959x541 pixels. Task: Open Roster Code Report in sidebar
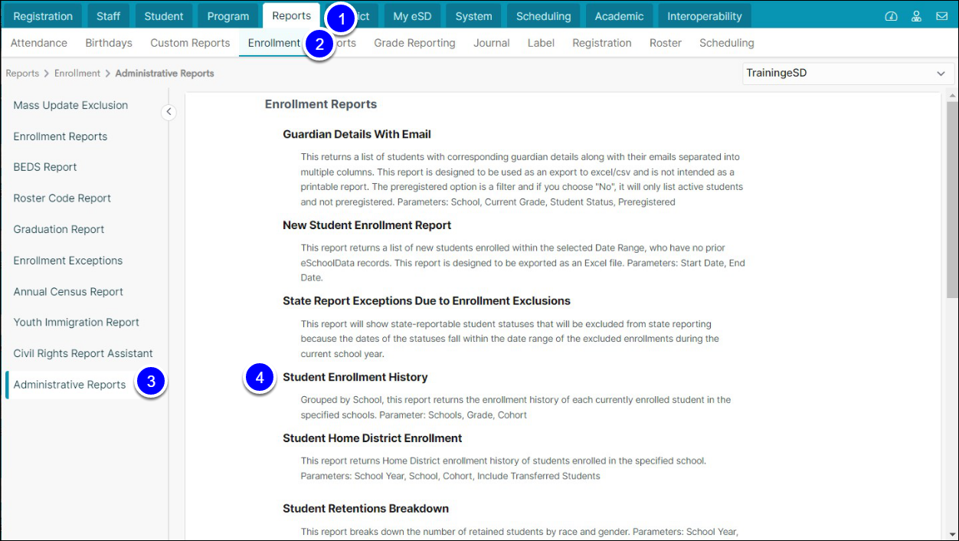click(62, 198)
